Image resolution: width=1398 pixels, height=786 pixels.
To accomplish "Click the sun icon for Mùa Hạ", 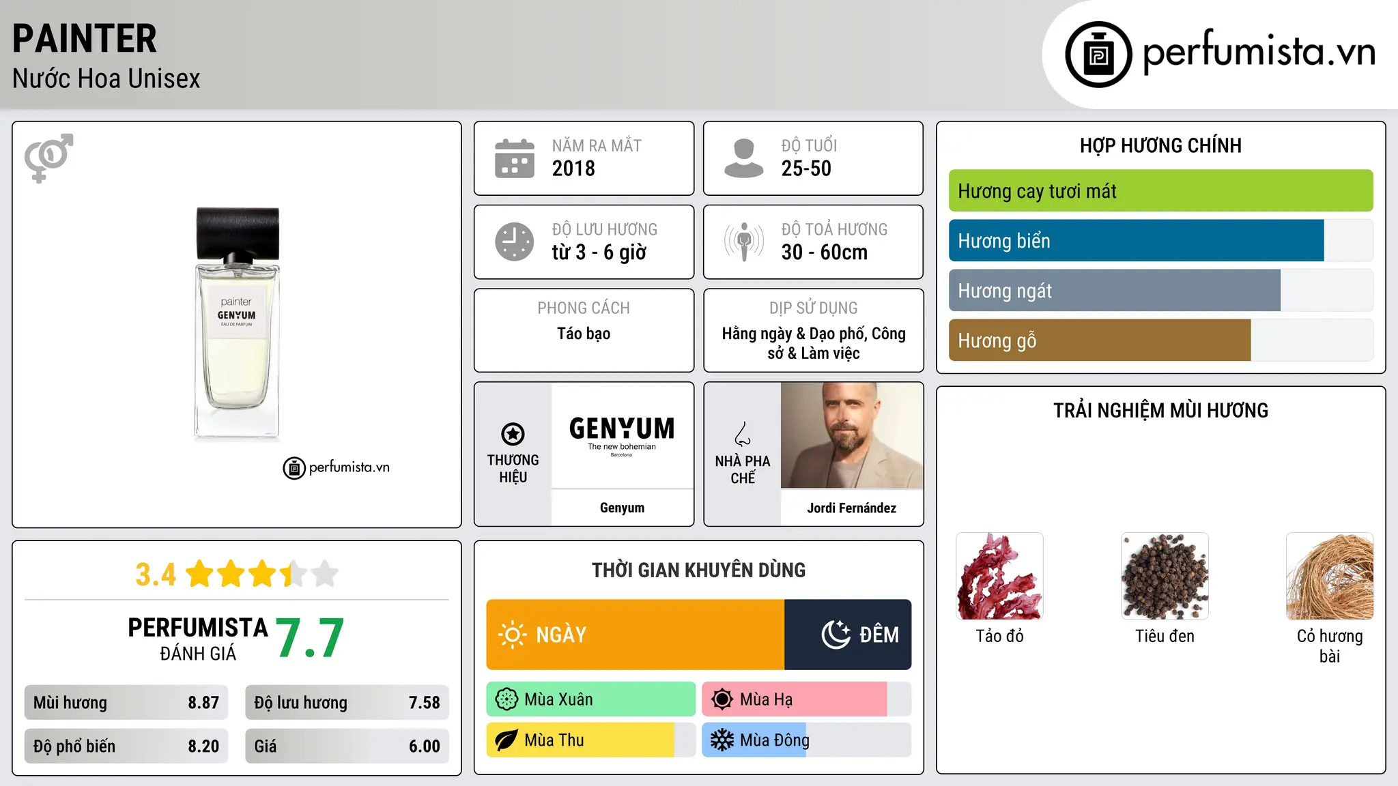I will (x=722, y=699).
